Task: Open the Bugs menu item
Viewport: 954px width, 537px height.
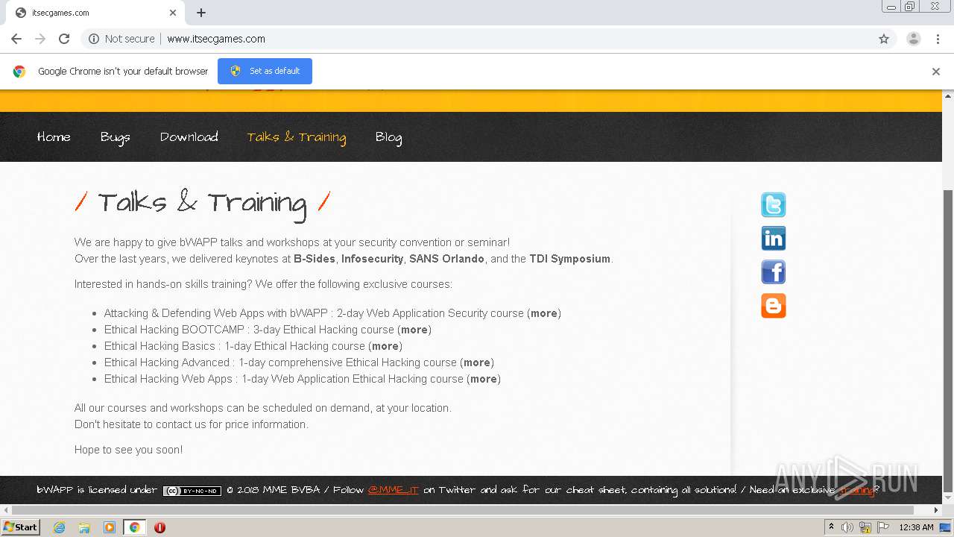Action: pyautogui.click(x=115, y=137)
